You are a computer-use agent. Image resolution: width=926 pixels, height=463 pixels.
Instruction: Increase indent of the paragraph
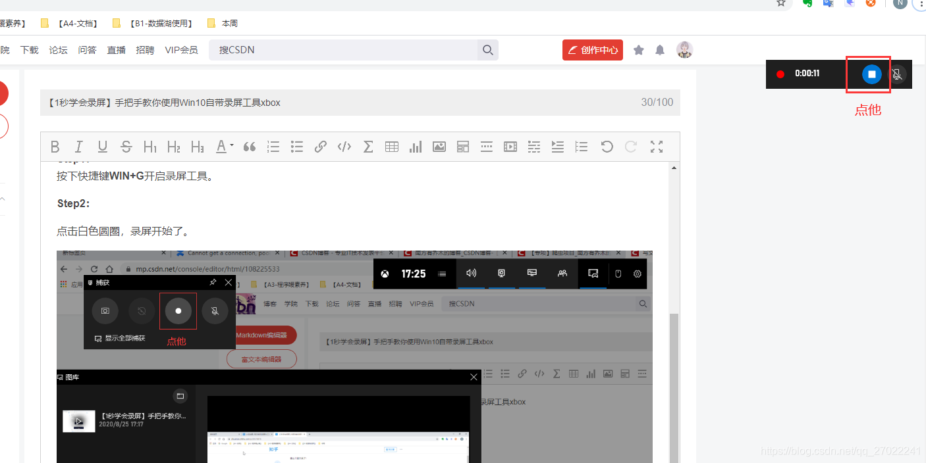coord(558,147)
